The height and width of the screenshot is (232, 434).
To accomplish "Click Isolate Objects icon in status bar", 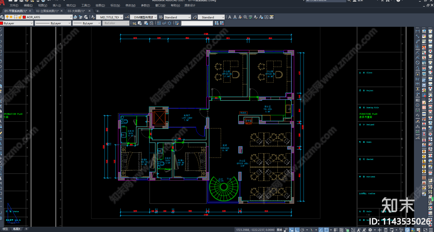I will 401,230.
